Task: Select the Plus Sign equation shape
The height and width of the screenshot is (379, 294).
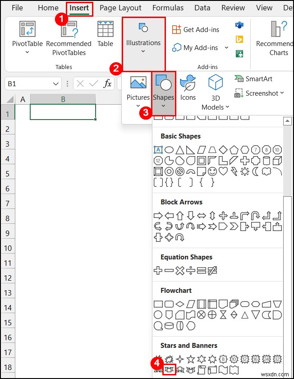Action: point(158,270)
